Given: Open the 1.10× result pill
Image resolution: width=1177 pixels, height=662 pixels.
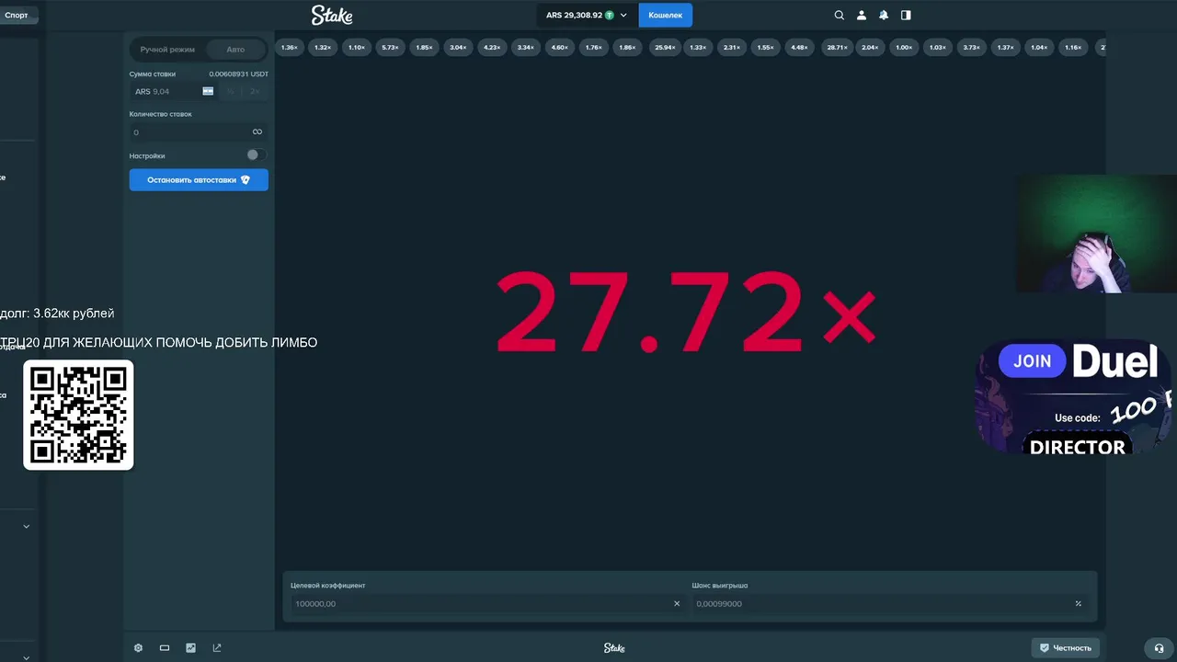Looking at the screenshot, I should pyautogui.click(x=357, y=47).
